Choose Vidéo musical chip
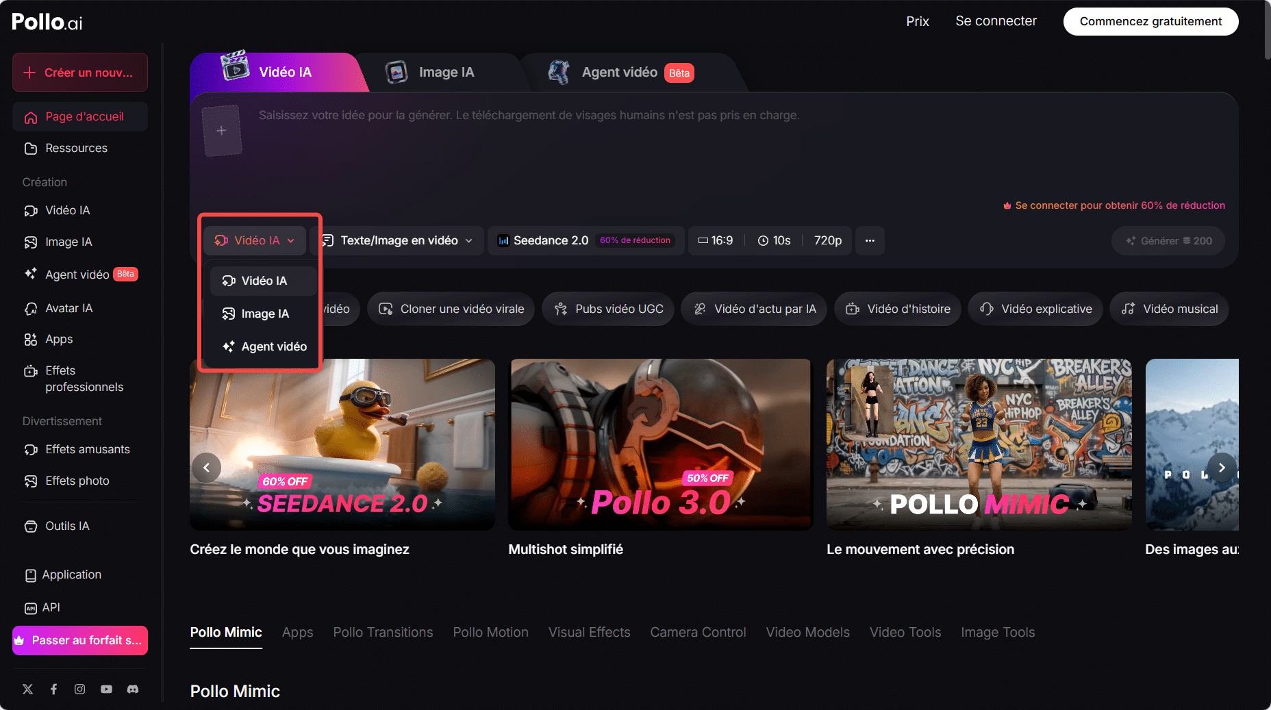The width and height of the screenshot is (1271, 710). point(1170,309)
